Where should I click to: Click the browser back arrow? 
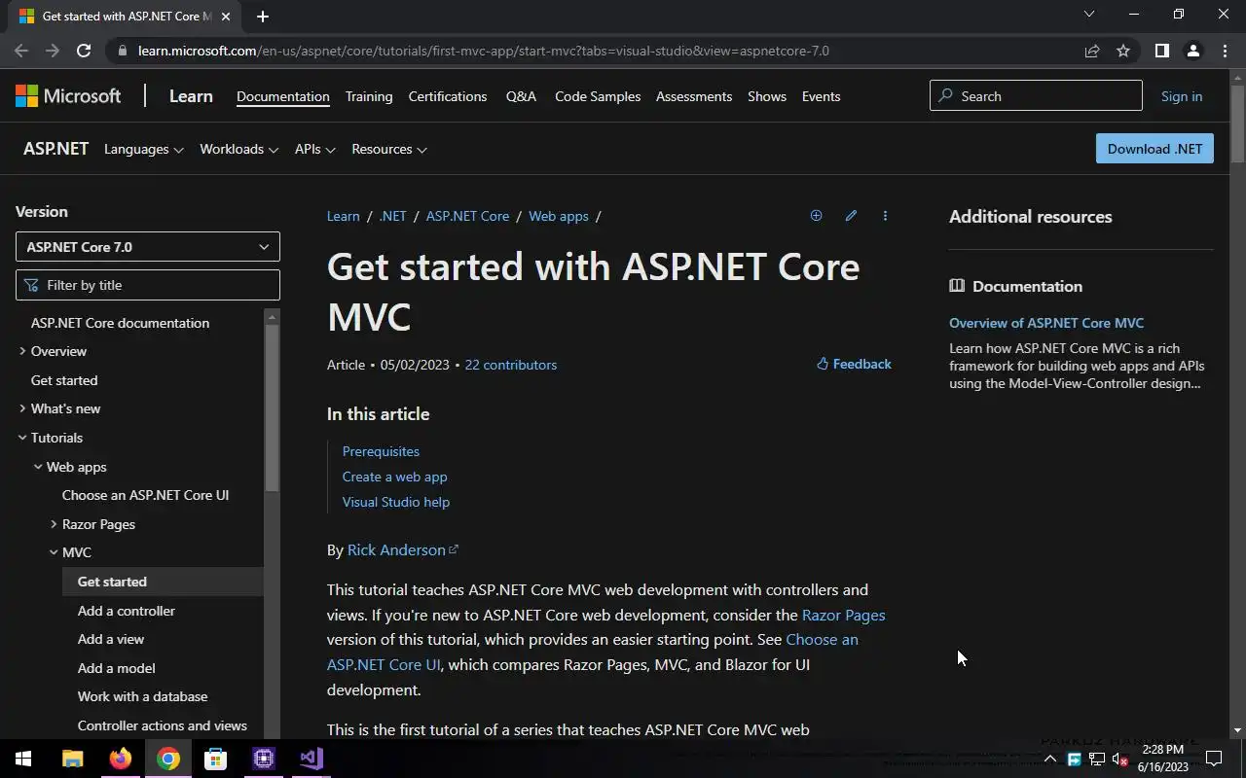pos(21,51)
